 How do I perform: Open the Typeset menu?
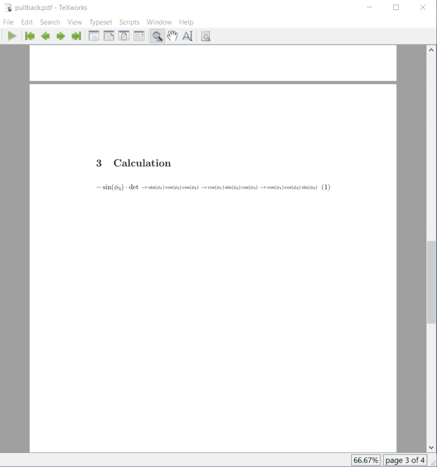point(100,22)
